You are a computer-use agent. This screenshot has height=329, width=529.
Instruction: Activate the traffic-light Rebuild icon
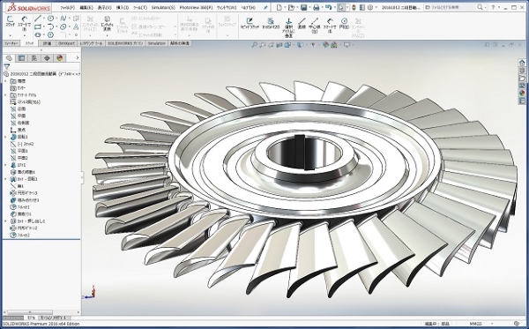click(x=354, y=7)
